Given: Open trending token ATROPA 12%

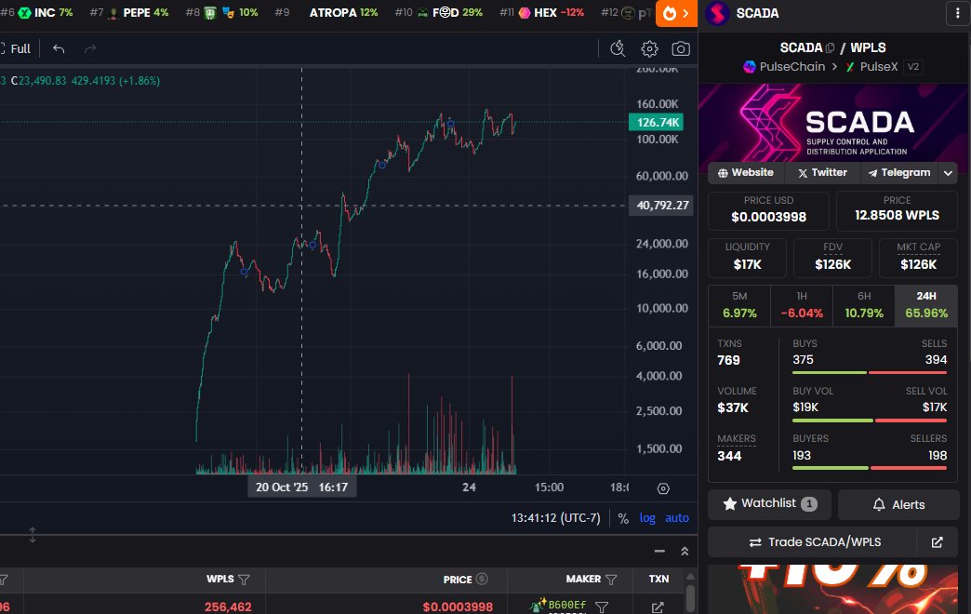Looking at the screenshot, I should 326,12.
